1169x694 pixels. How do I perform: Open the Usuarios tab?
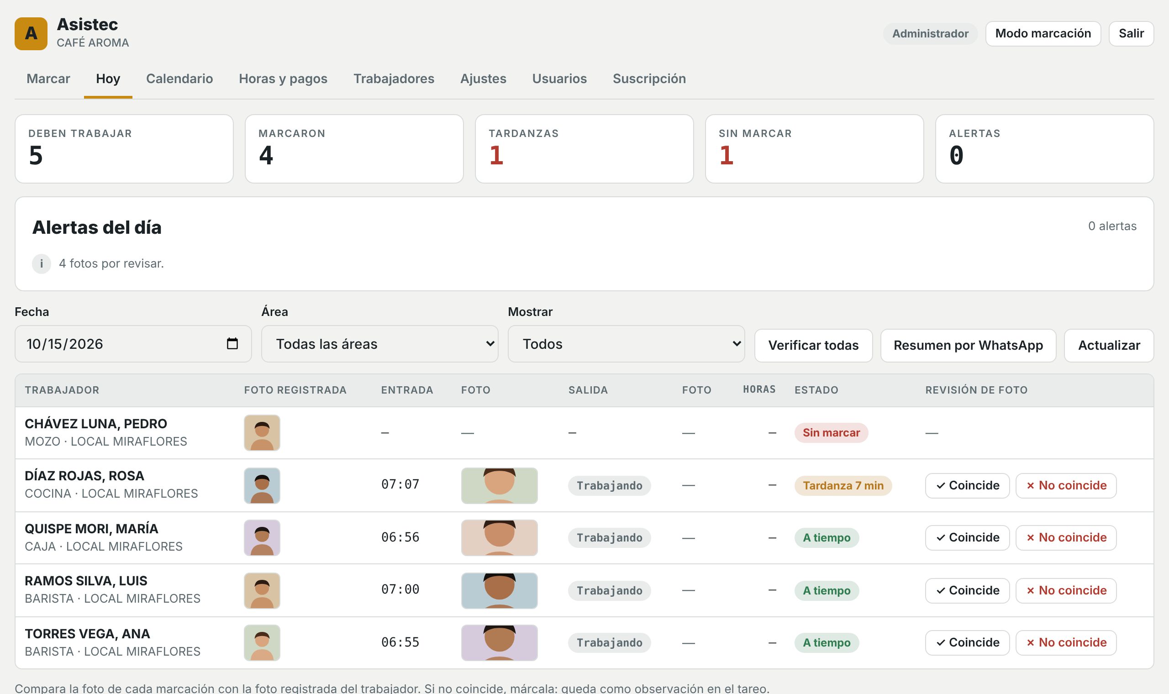pos(559,79)
